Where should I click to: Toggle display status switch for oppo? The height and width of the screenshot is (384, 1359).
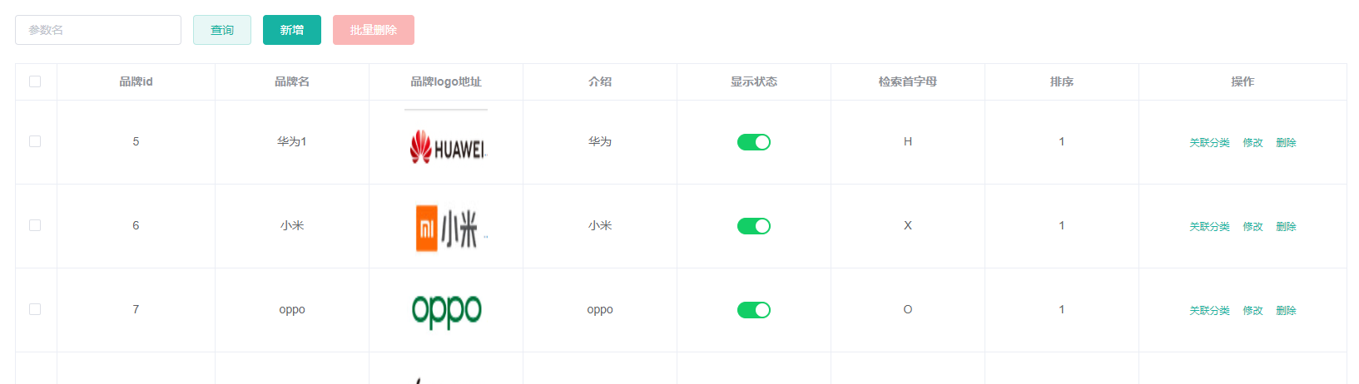pos(754,310)
